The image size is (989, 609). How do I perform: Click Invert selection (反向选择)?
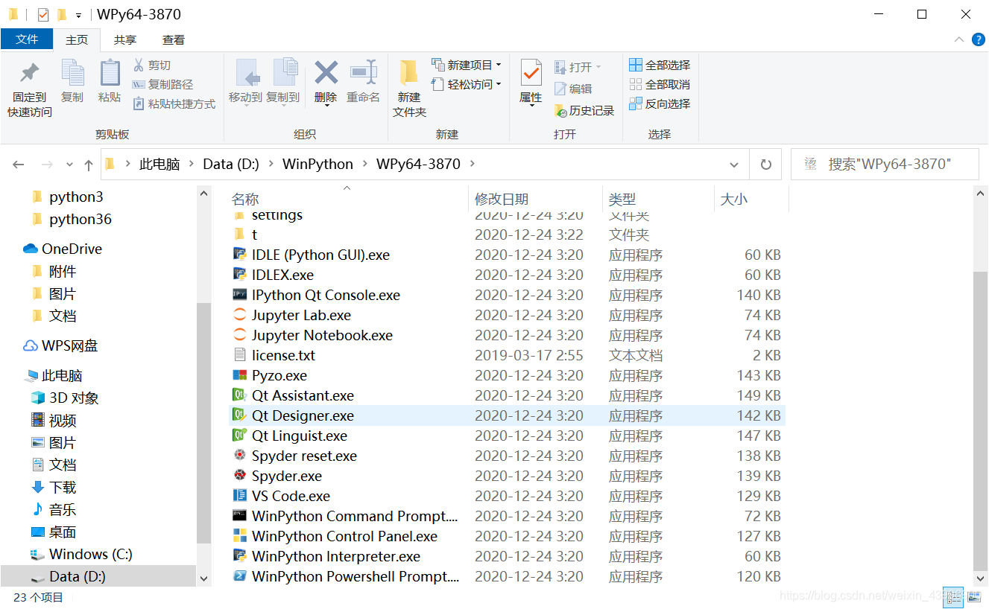(660, 104)
